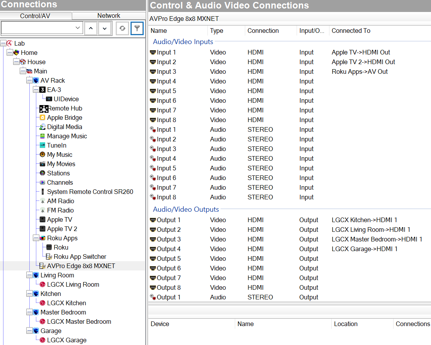Click the Remote Hub icon
Image resolution: width=431 pixels, height=345 pixels.
[44, 109]
